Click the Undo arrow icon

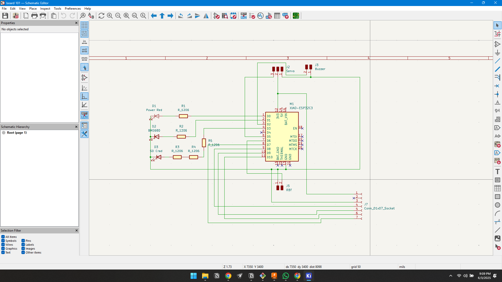point(64,16)
